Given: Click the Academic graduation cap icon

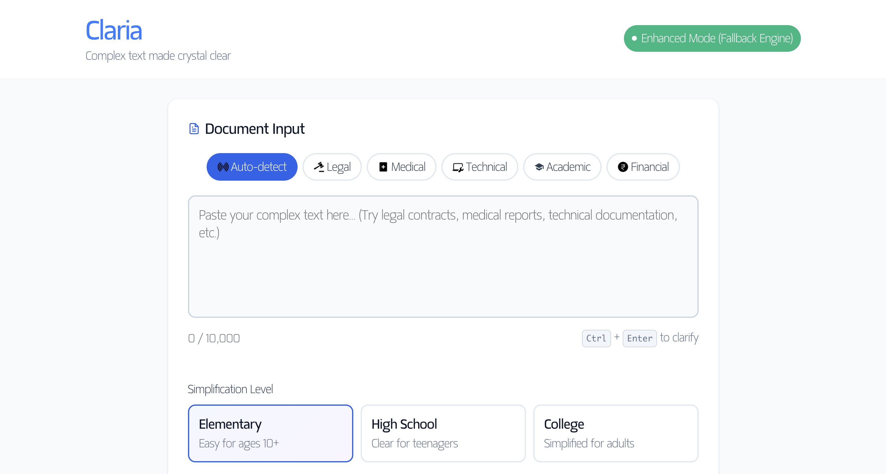Looking at the screenshot, I should pyautogui.click(x=539, y=167).
